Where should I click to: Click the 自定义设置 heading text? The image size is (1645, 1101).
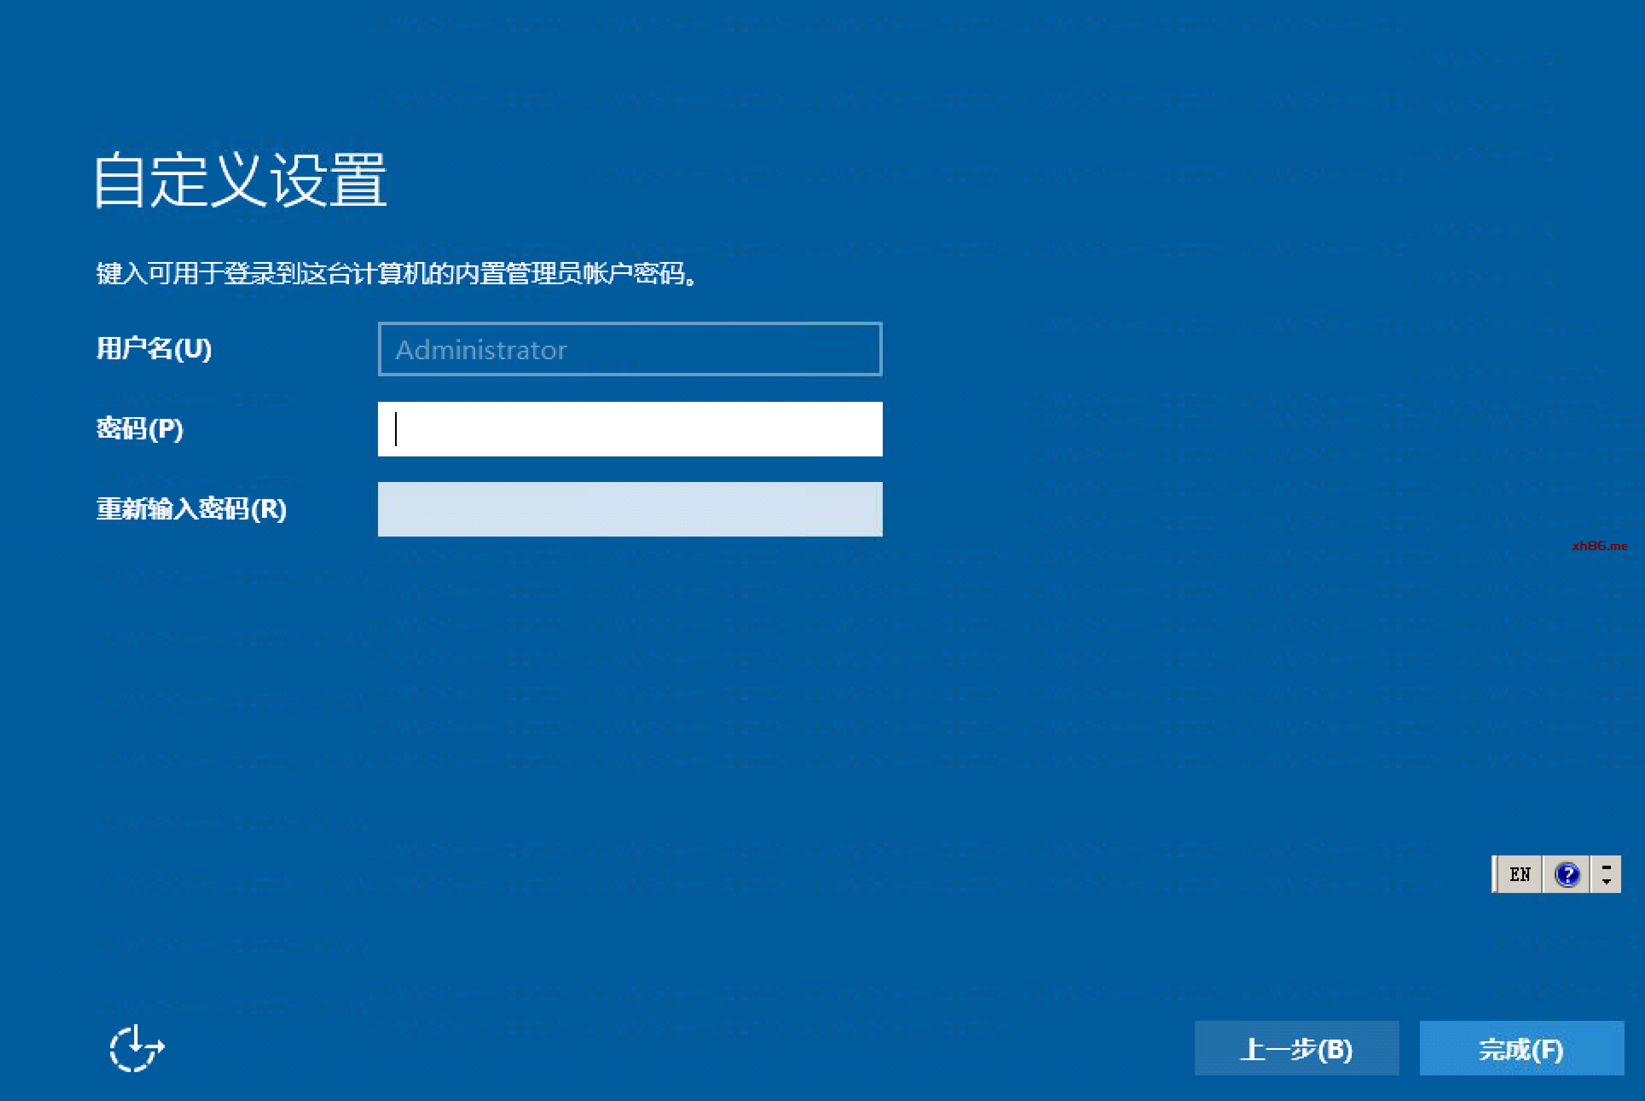pyautogui.click(x=241, y=180)
